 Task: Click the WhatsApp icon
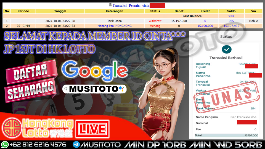[5, 145]
